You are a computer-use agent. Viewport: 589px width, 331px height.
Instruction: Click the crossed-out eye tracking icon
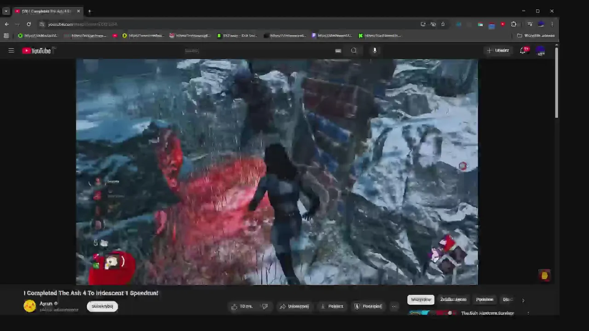[433, 24]
